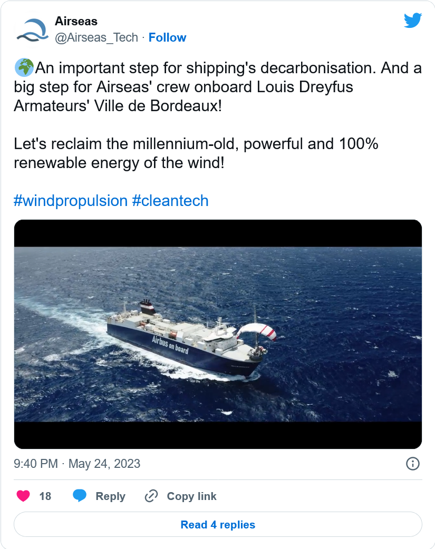The height and width of the screenshot is (549, 435).
Task: Click the Airseas display name
Action: pos(76,22)
